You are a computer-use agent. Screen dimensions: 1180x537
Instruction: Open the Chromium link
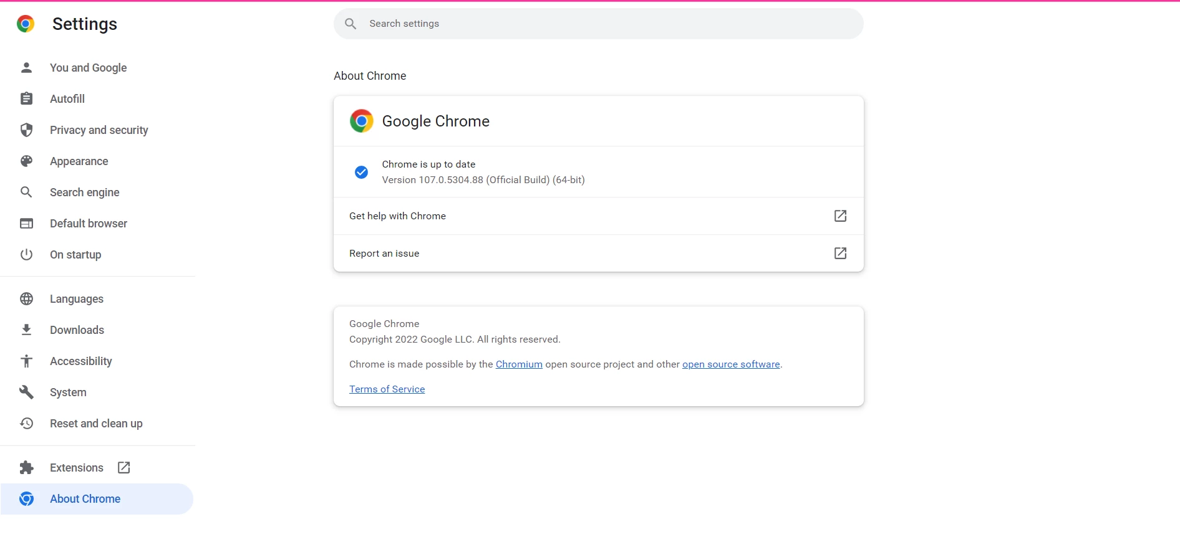click(x=519, y=364)
